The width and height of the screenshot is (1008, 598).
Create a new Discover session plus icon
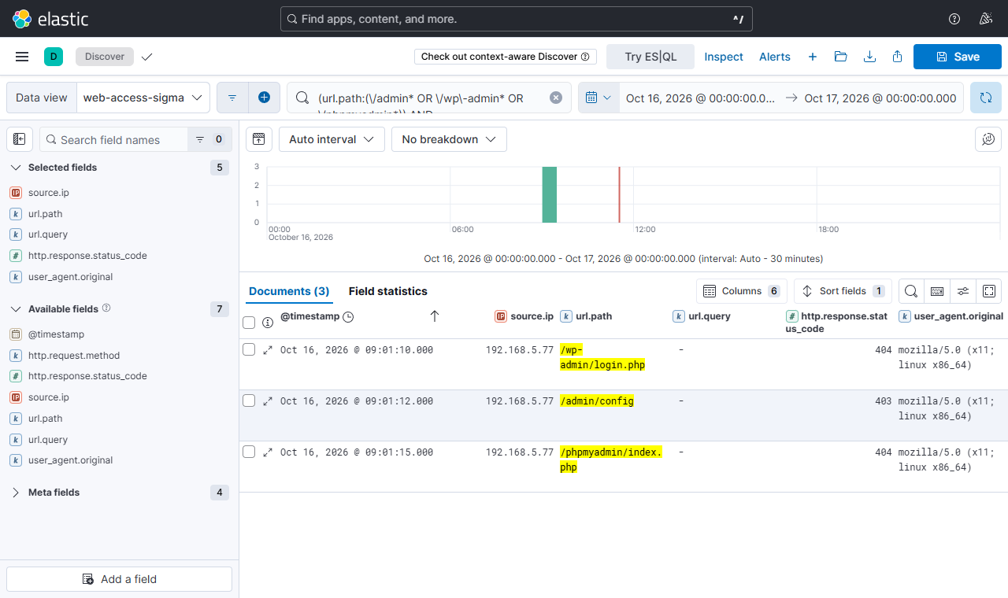click(813, 57)
